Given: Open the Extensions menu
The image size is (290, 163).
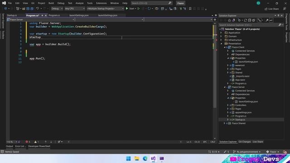Looking at the screenshot, I should coord(101,3).
